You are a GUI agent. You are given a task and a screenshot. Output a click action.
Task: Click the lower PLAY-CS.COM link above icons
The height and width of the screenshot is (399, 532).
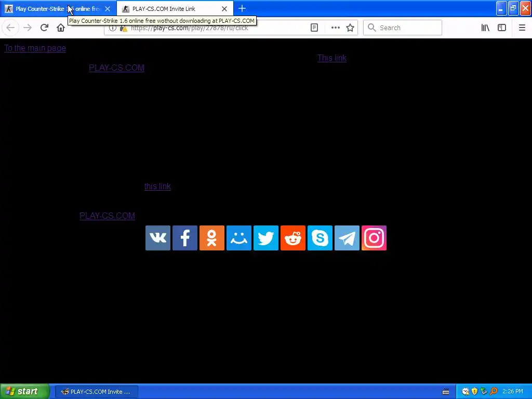coord(107,216)
